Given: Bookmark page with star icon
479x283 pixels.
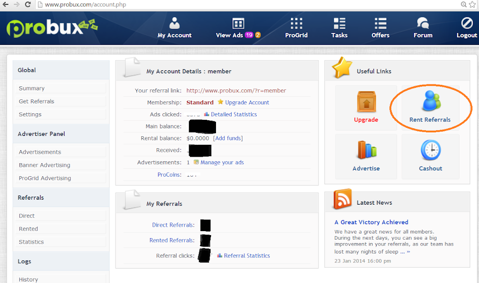Looking at the screenshot, I should (x=472, y=4).
